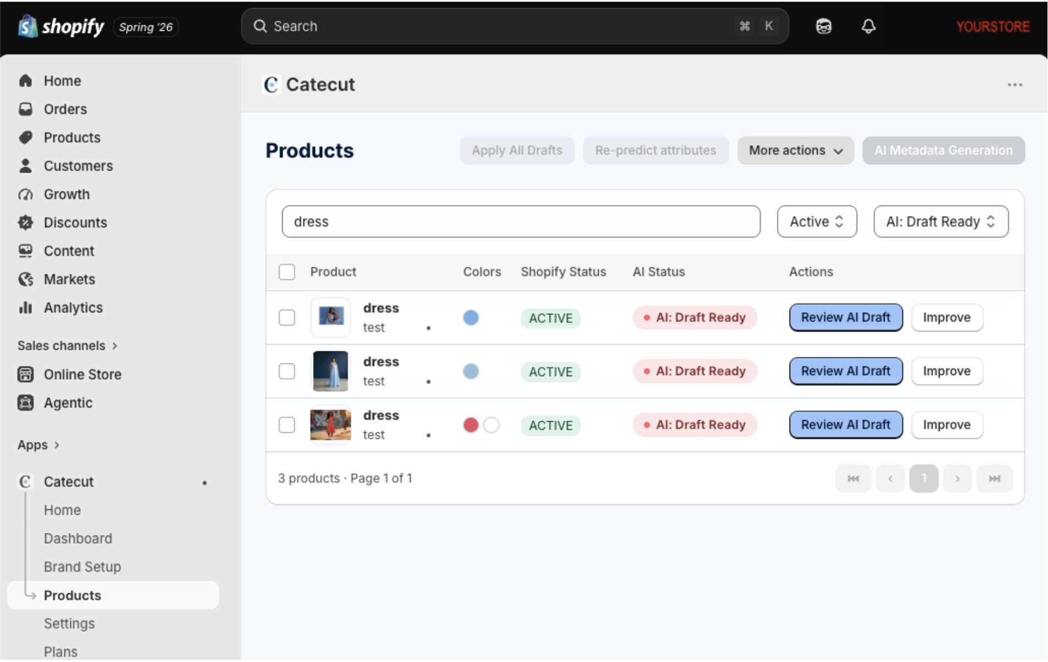Viewport: 1048px width, 662px height.
Task: Click the search magnifier icon
Action: click(260, 26)
